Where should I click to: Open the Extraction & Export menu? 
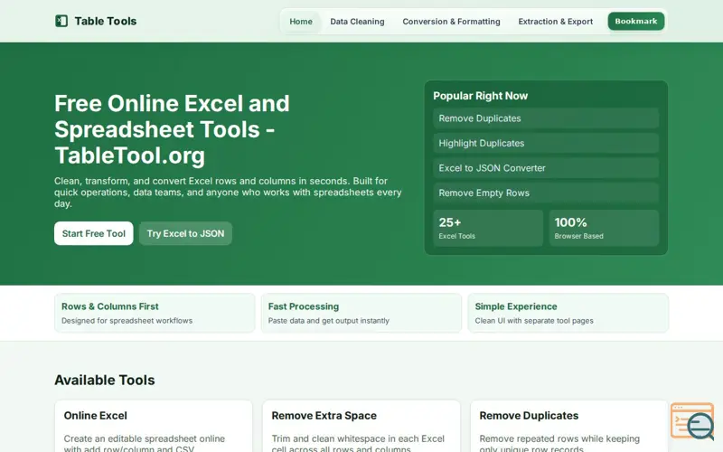pos(555,21)
